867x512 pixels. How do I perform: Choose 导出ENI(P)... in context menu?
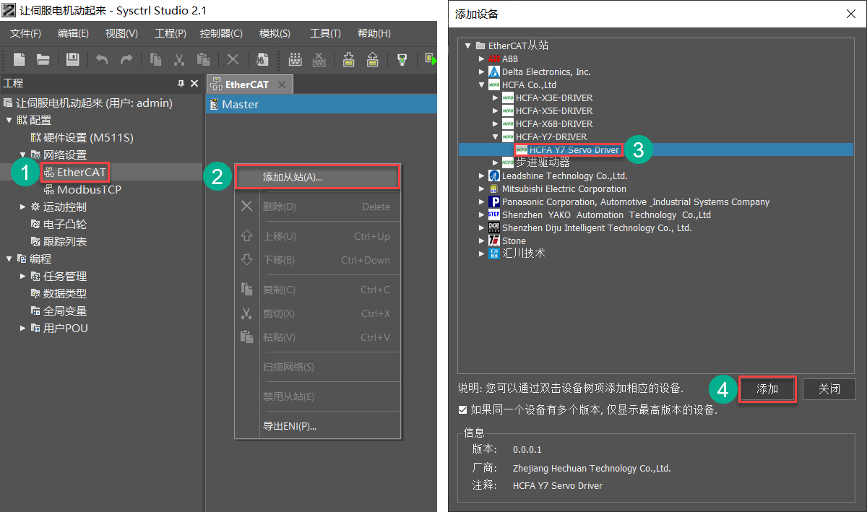click(318, 426)
